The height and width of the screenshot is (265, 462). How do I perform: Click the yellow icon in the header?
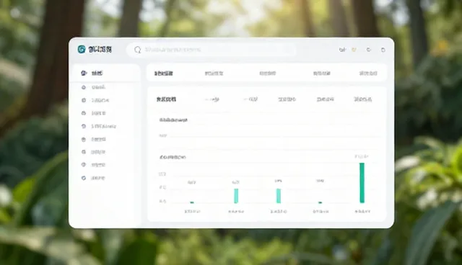[x=354, y=50]
